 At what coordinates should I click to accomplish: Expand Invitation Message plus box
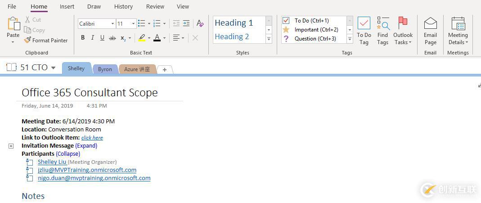(11, 146)
